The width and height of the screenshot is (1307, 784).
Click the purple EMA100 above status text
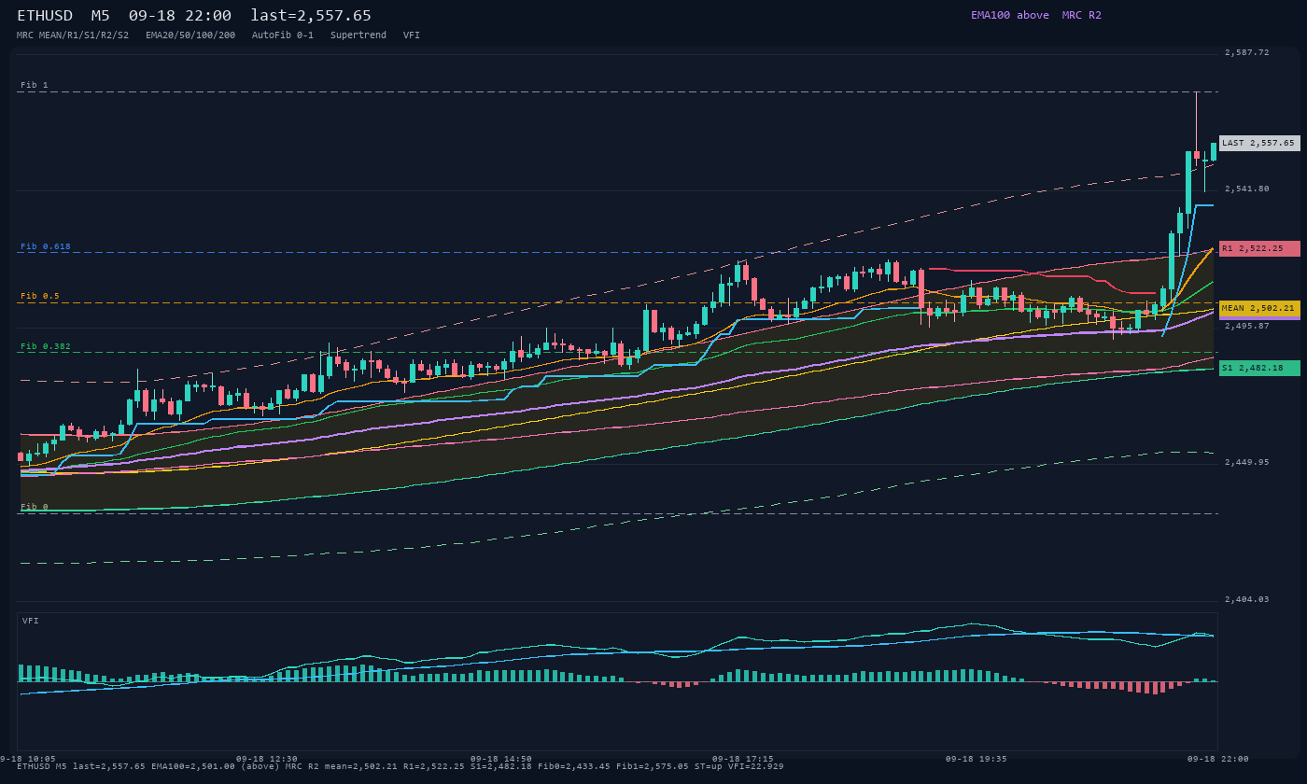tap(1010, 15)
